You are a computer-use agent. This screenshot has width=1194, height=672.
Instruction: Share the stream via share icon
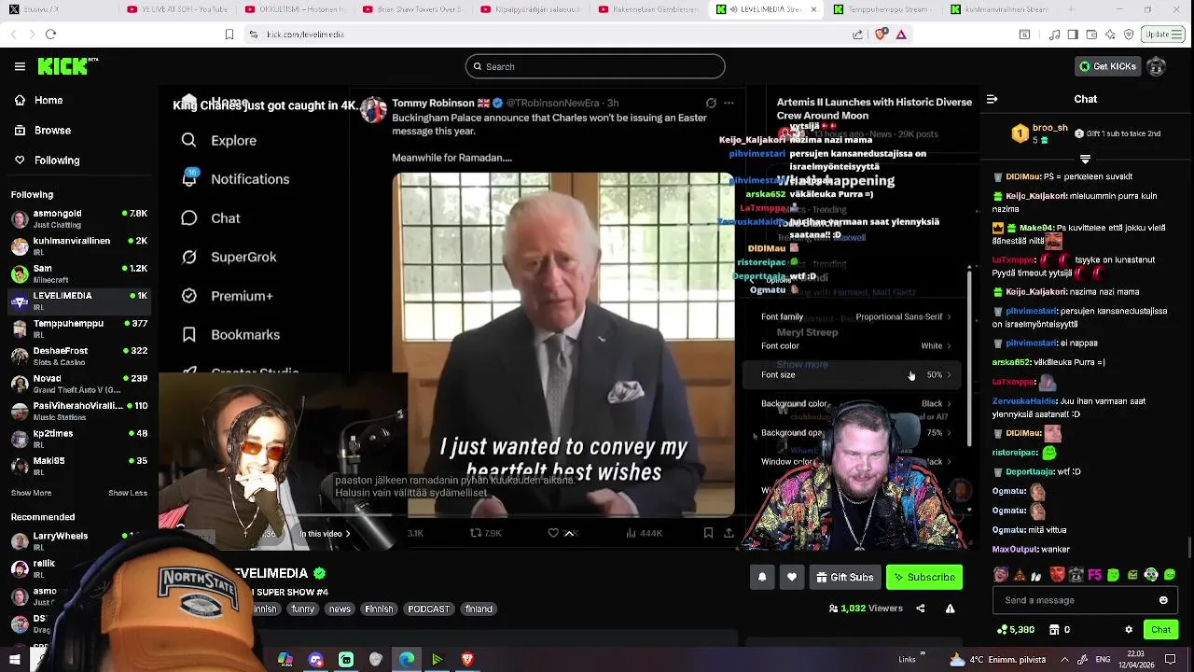pos(920,609)
